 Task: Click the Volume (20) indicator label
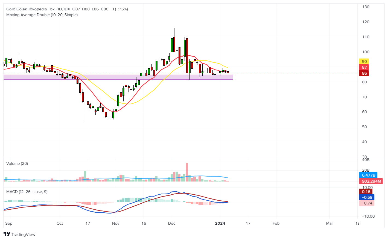coord(17,163)
